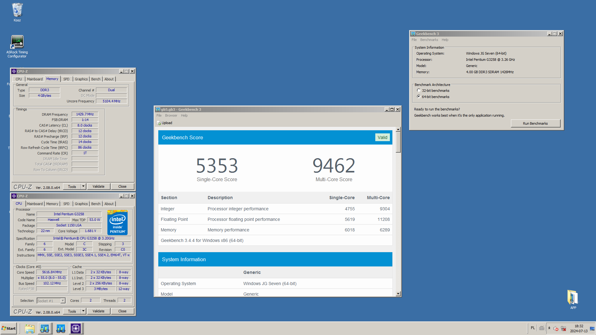596x335 pixels.
Task: Click the Close button in CPU-Z processor window
Action: coord(122,311)
